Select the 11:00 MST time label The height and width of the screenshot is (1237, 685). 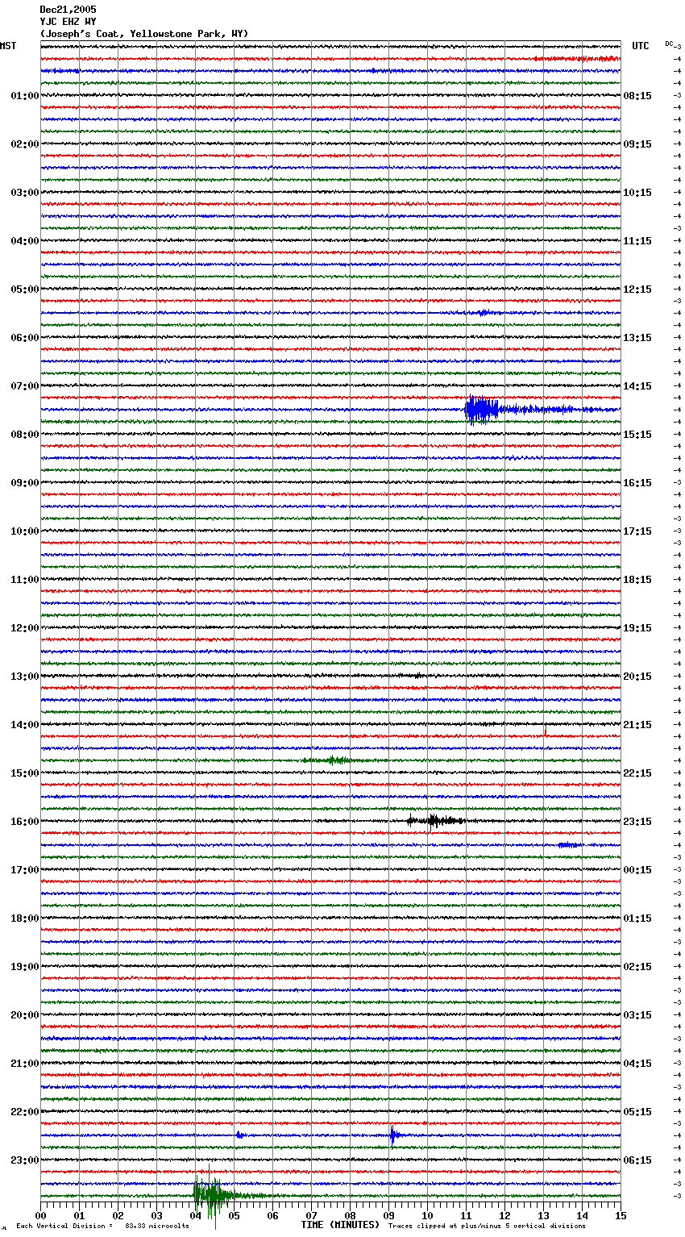pyautogui.click(x=25, y=580)
